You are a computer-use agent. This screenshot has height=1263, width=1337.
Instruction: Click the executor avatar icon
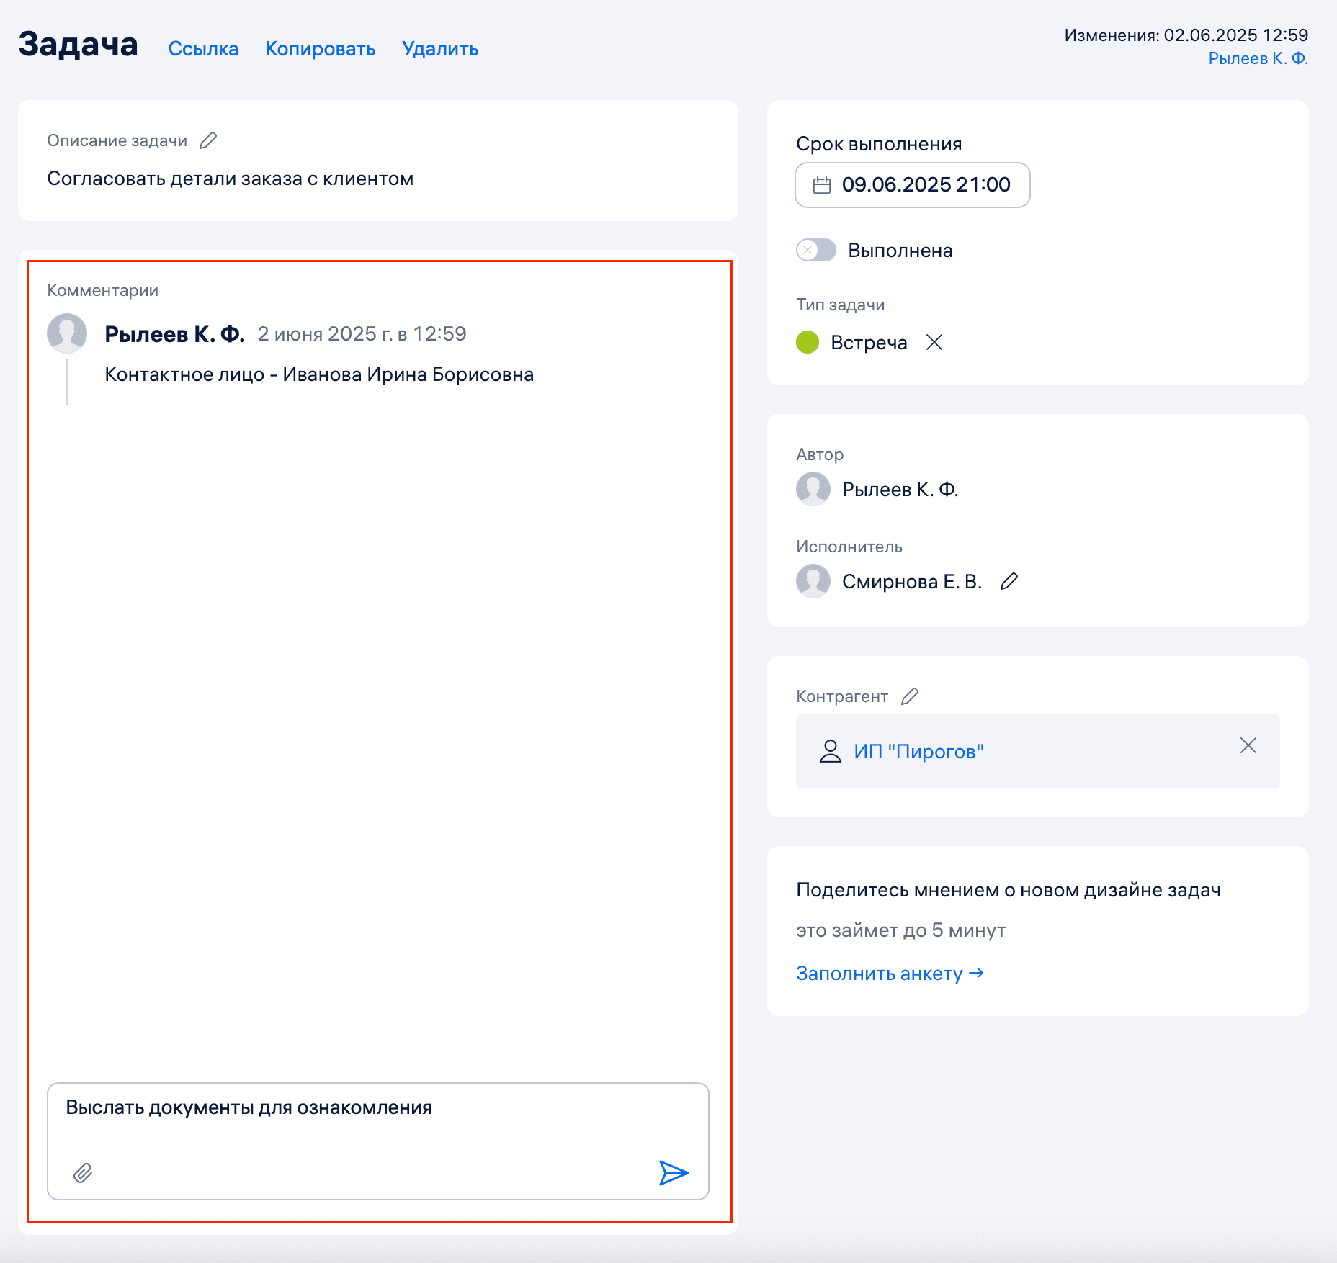click(813, 580)
